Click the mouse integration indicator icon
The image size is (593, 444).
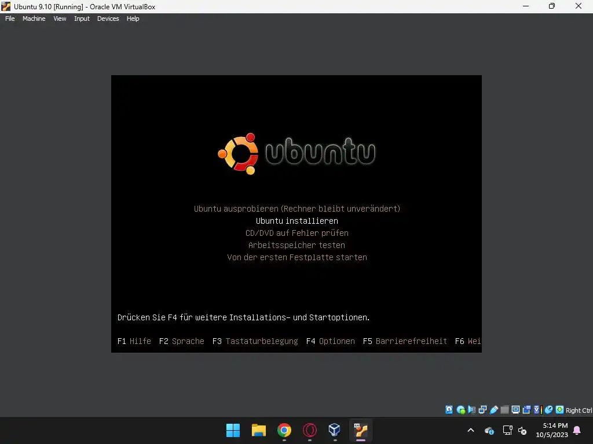[x=549, y=410]
